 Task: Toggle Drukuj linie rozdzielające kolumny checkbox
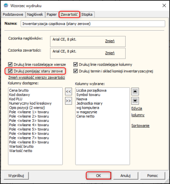(76, 64)
